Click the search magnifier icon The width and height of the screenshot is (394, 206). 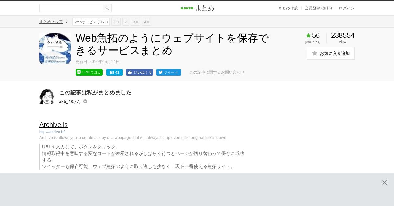point(107,8)
